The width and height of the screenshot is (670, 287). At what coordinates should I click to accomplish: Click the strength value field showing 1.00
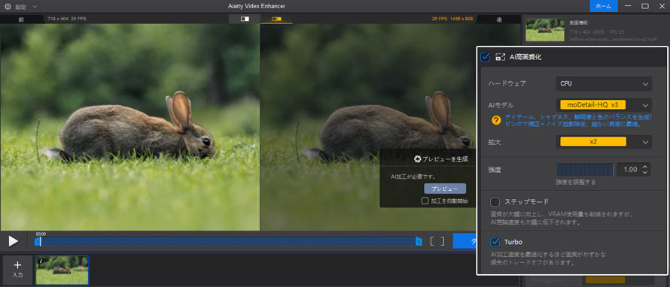(630, 170)
